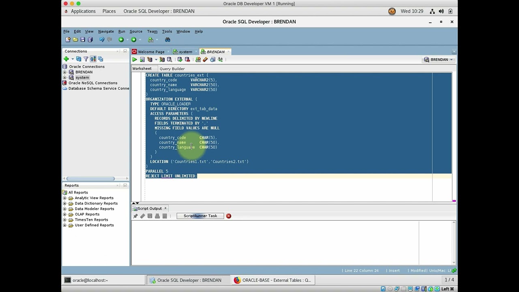Open Places in the top panel
Screen dimensions: 519x292
[109, 11]
